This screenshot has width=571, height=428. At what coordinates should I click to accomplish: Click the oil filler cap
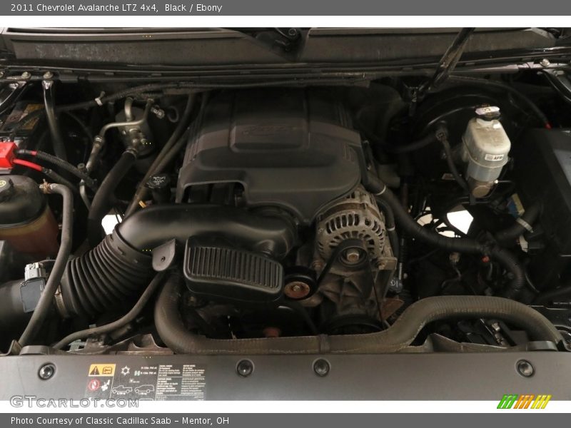coord(156,183)
